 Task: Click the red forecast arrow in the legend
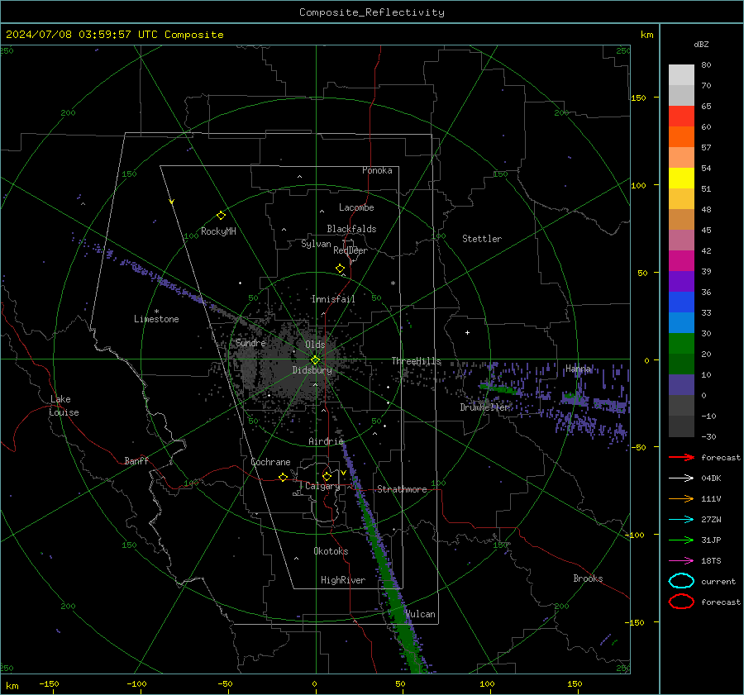pos(681,457)
